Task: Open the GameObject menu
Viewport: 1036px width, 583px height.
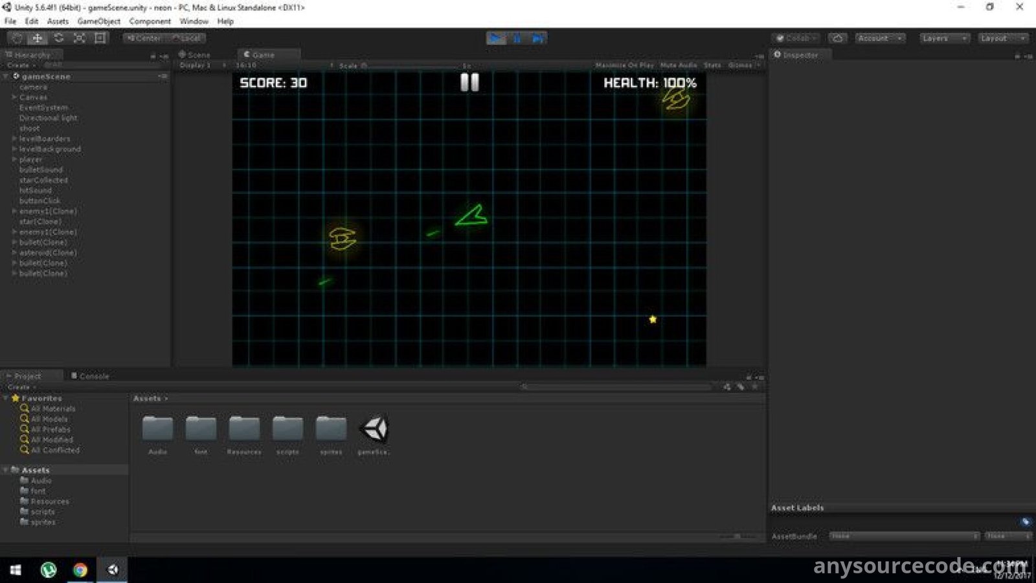Action: coord(98,21)
